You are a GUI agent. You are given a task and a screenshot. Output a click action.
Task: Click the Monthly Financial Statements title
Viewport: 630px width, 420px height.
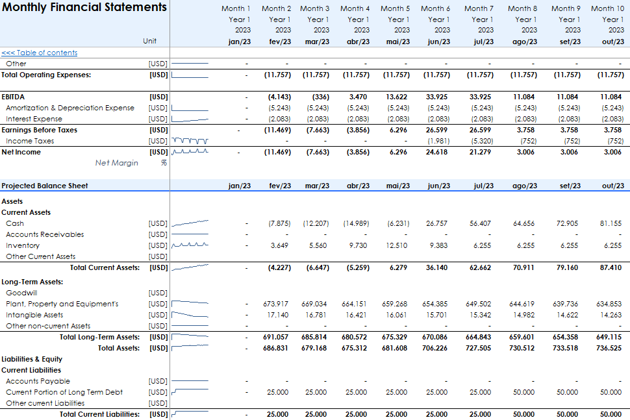tap(84, 8)
